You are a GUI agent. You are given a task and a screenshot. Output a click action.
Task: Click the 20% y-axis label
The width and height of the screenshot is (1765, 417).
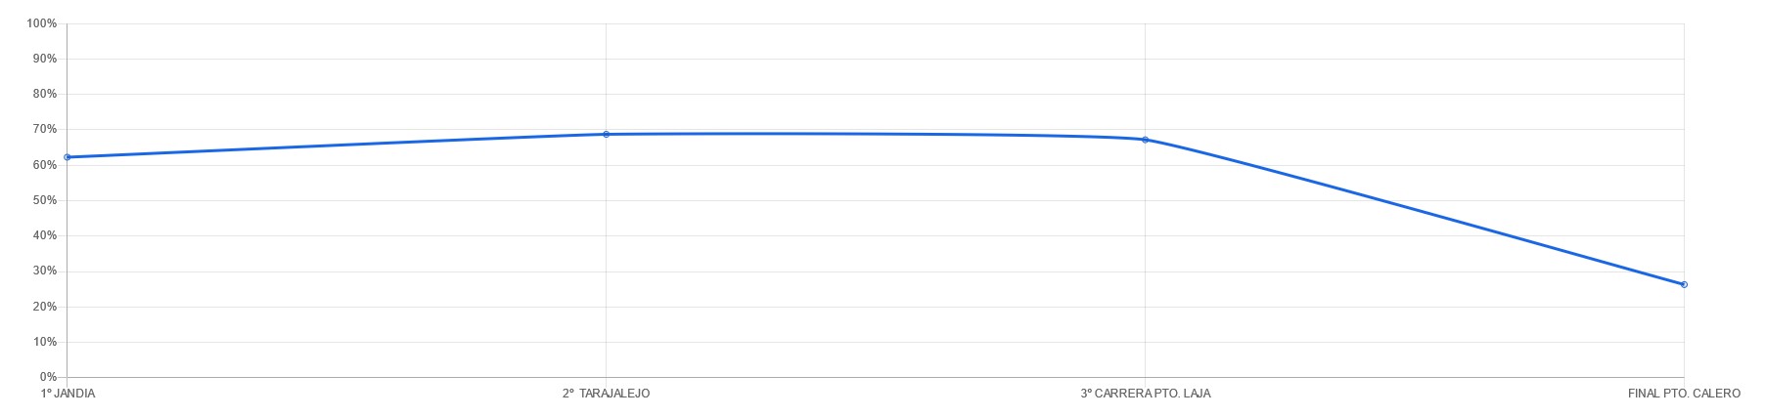coord(44,307)
